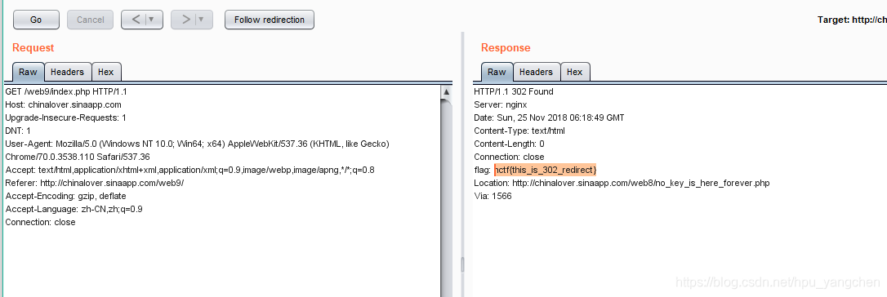Click the Accept: text/html header line

(190, 170)
